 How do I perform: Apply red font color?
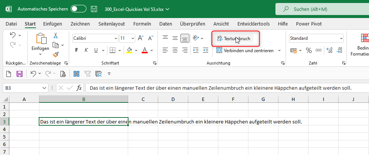click(145, 50)
